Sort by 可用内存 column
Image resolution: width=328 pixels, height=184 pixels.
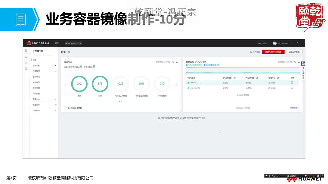click(x=278, y=78)
